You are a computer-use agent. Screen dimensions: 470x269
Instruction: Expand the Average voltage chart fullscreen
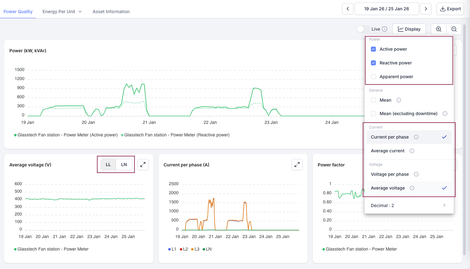[143, 165]
